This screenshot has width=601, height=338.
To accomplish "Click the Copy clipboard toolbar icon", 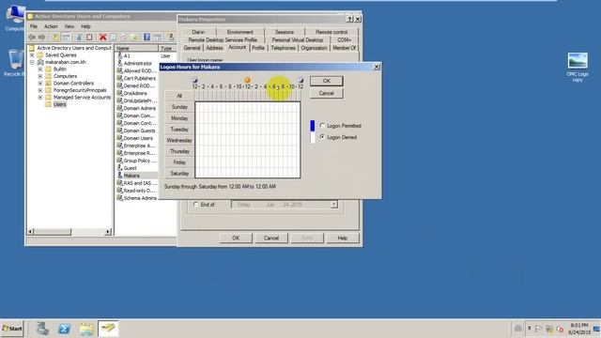I will 89,37.
